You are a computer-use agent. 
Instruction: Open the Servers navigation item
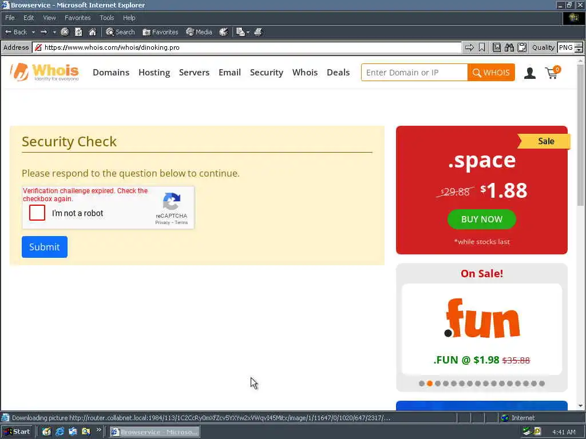(x=194, y=73)
